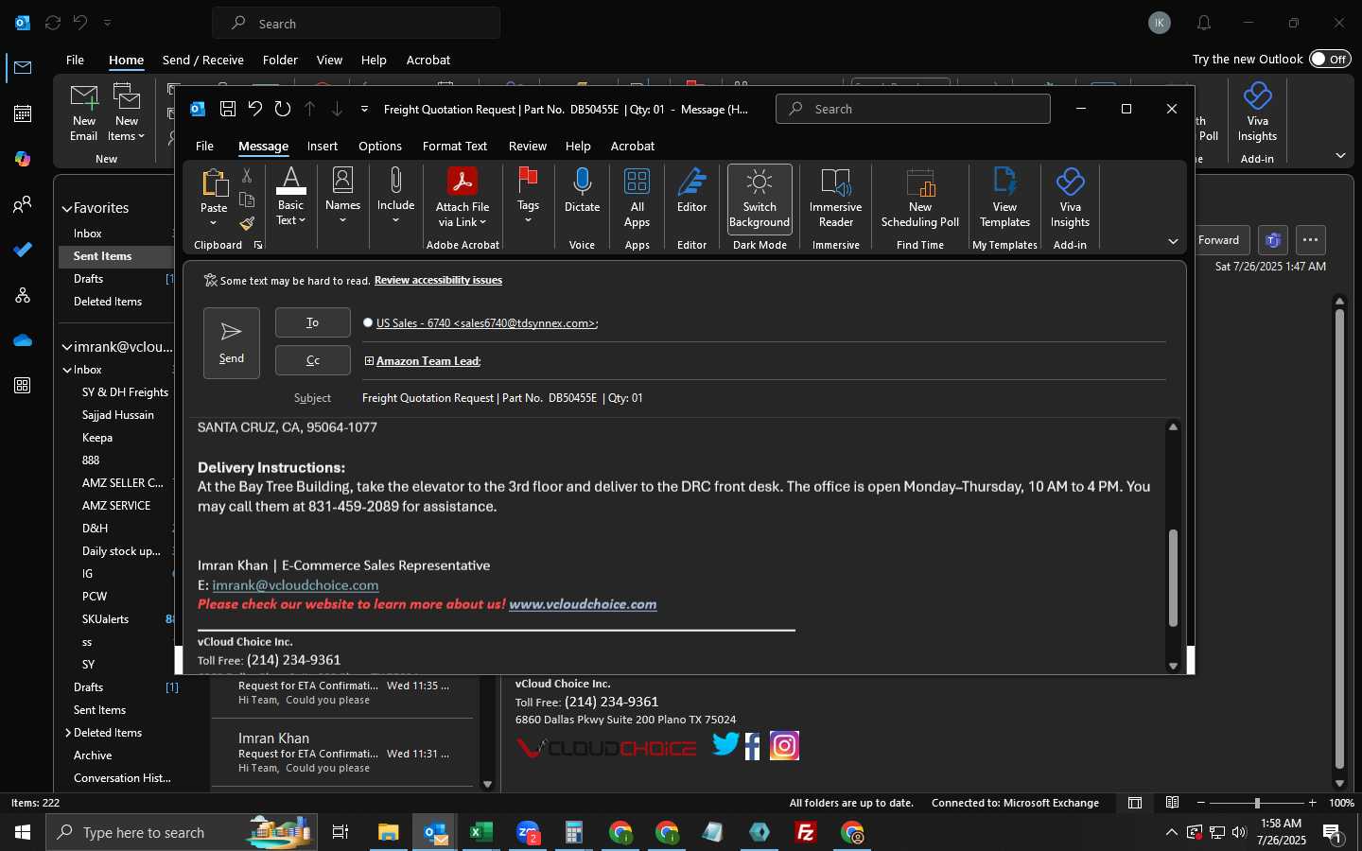Expand Clipboard dialog launcher
The height and width of the screenshot is (851, 1362).
(257, 245)
